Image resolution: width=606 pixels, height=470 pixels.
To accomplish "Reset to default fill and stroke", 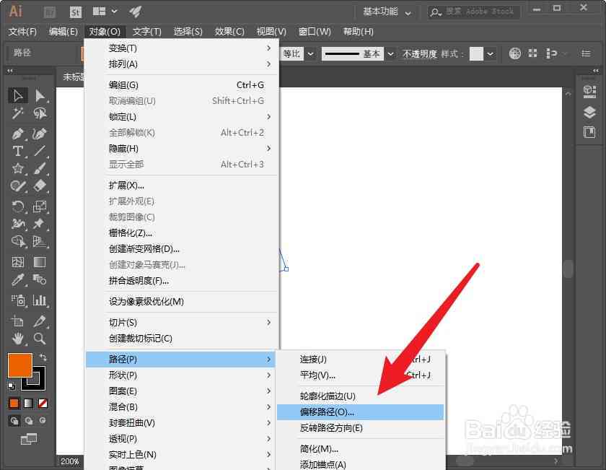I will (x=12, y=386).
